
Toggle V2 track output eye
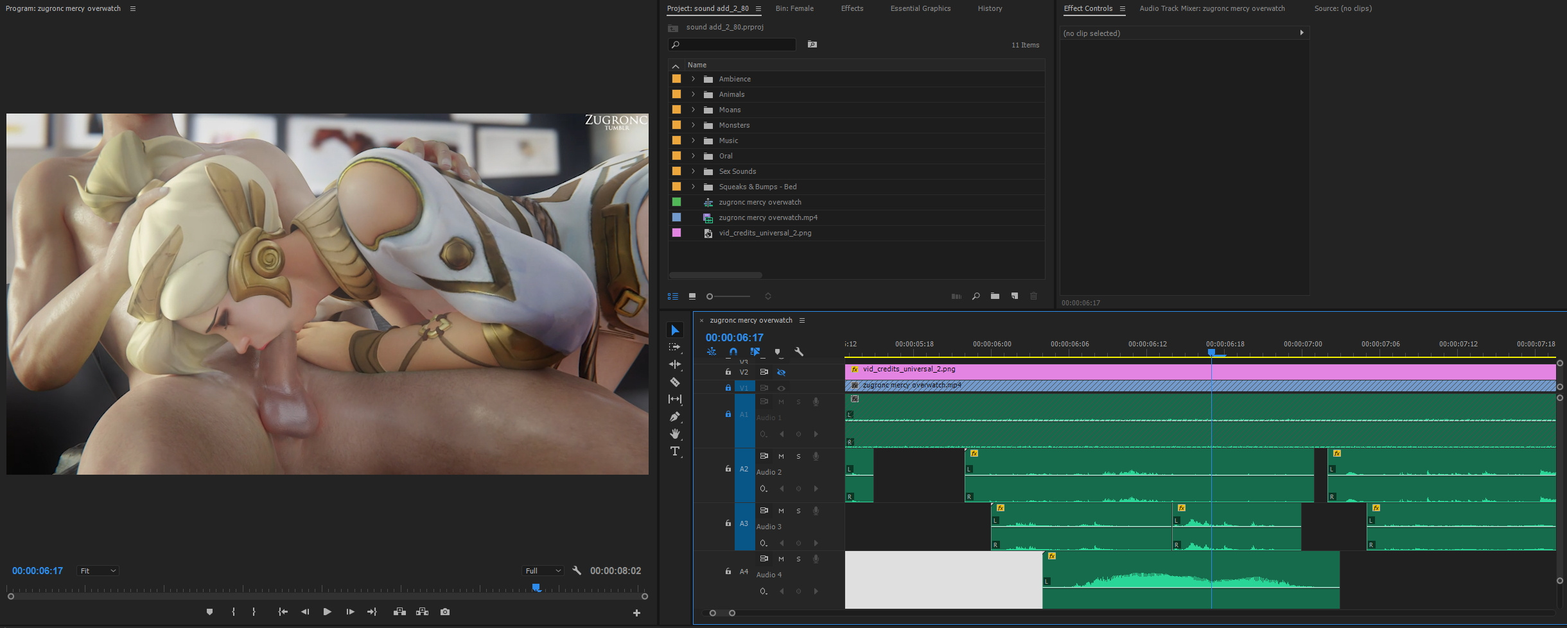coord(781,372)
